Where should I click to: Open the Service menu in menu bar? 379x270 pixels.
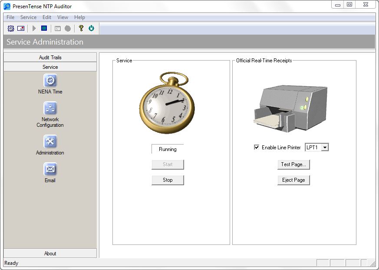[x=29, y=17]
